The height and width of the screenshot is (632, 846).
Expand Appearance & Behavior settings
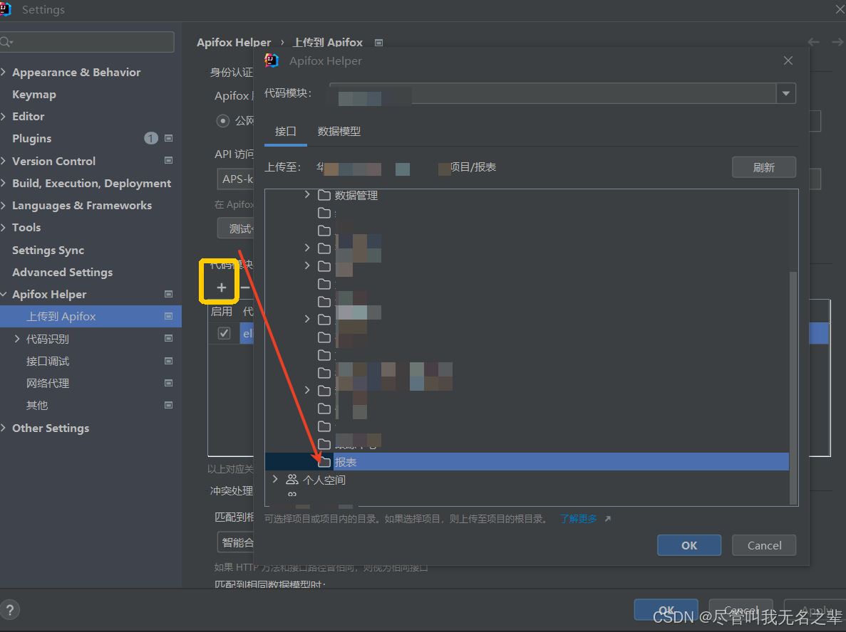(4, 72)
